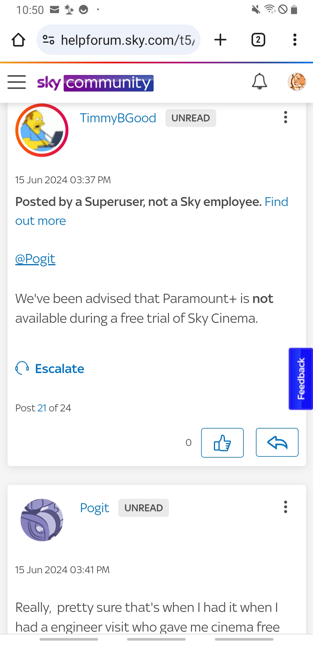
Task: Open TimmyBGood's profile link
Action: 118,118
